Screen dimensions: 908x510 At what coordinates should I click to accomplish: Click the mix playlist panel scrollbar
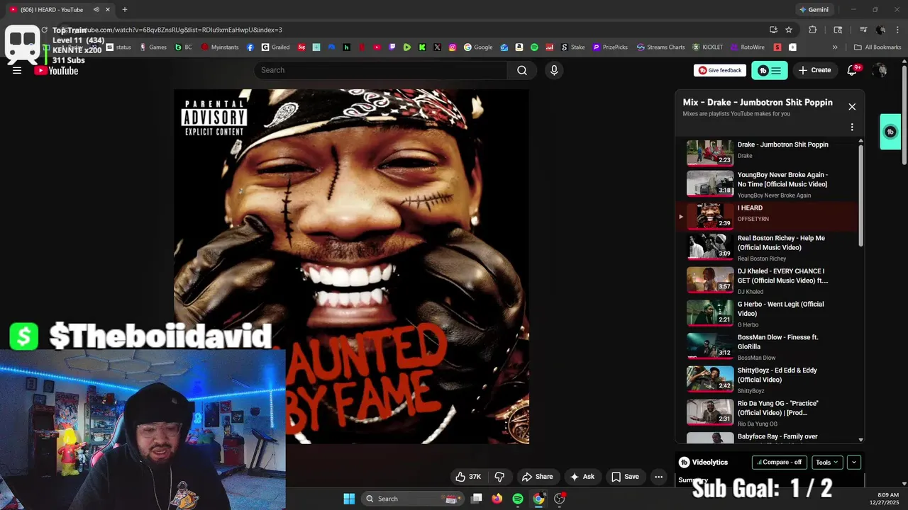point(861,195)
